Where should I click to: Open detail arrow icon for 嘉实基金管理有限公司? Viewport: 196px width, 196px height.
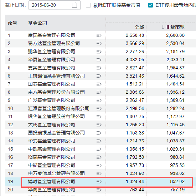[99, 68]
